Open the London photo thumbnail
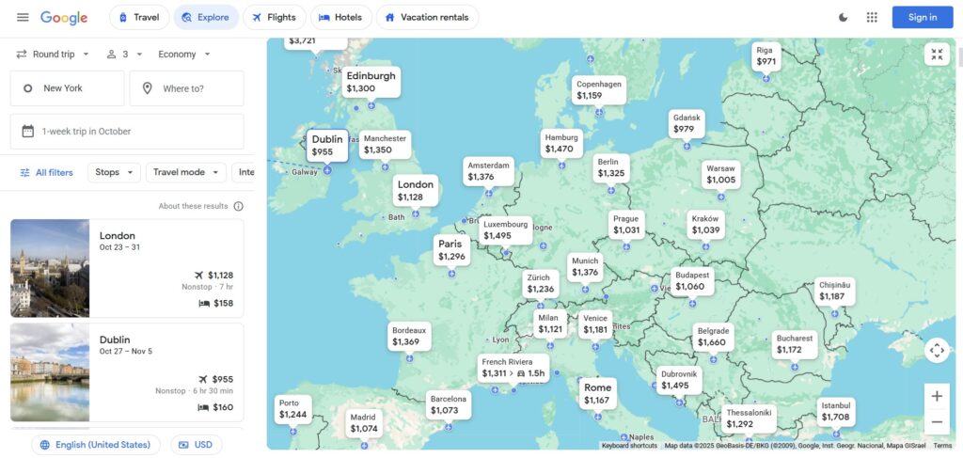963x458 pixels. [50, 268]
